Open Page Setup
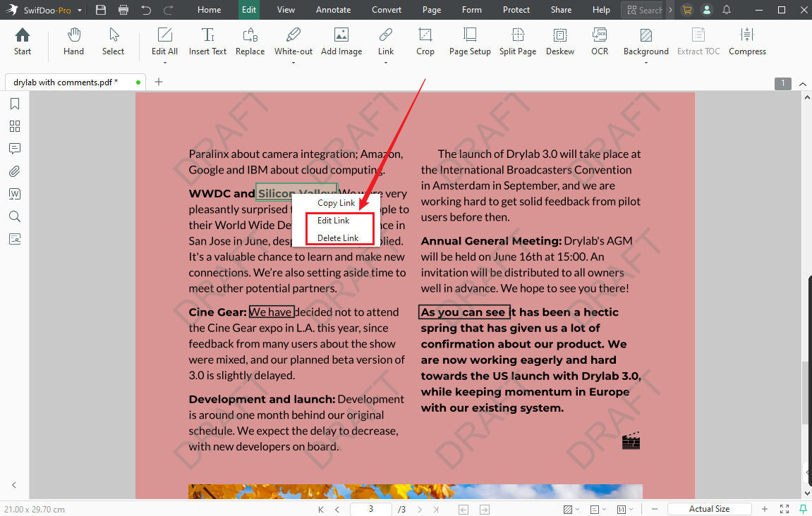This screenshot has width=812, height=516. 470,42
